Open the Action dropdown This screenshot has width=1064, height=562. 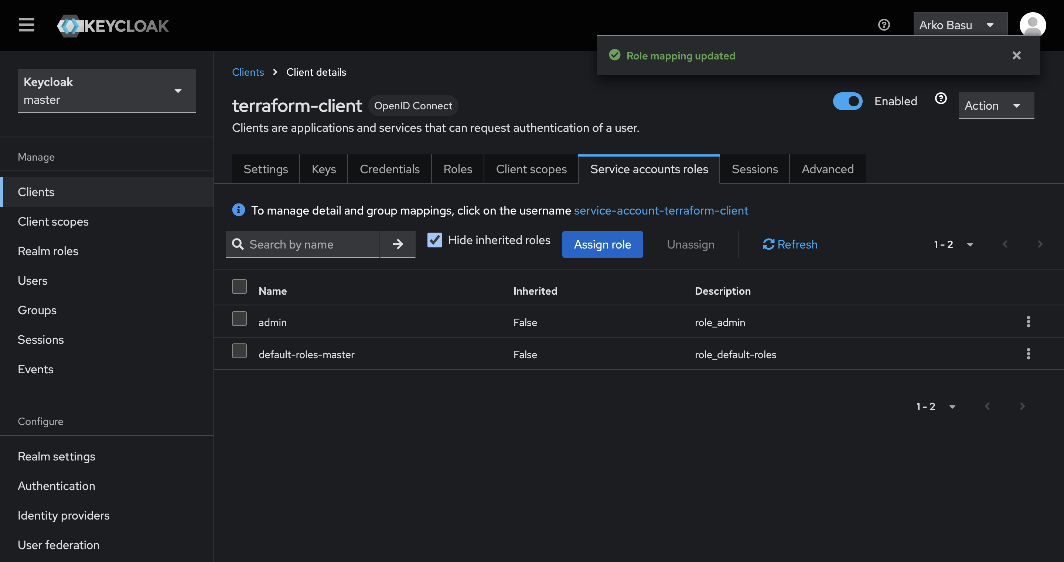[995, 105]
